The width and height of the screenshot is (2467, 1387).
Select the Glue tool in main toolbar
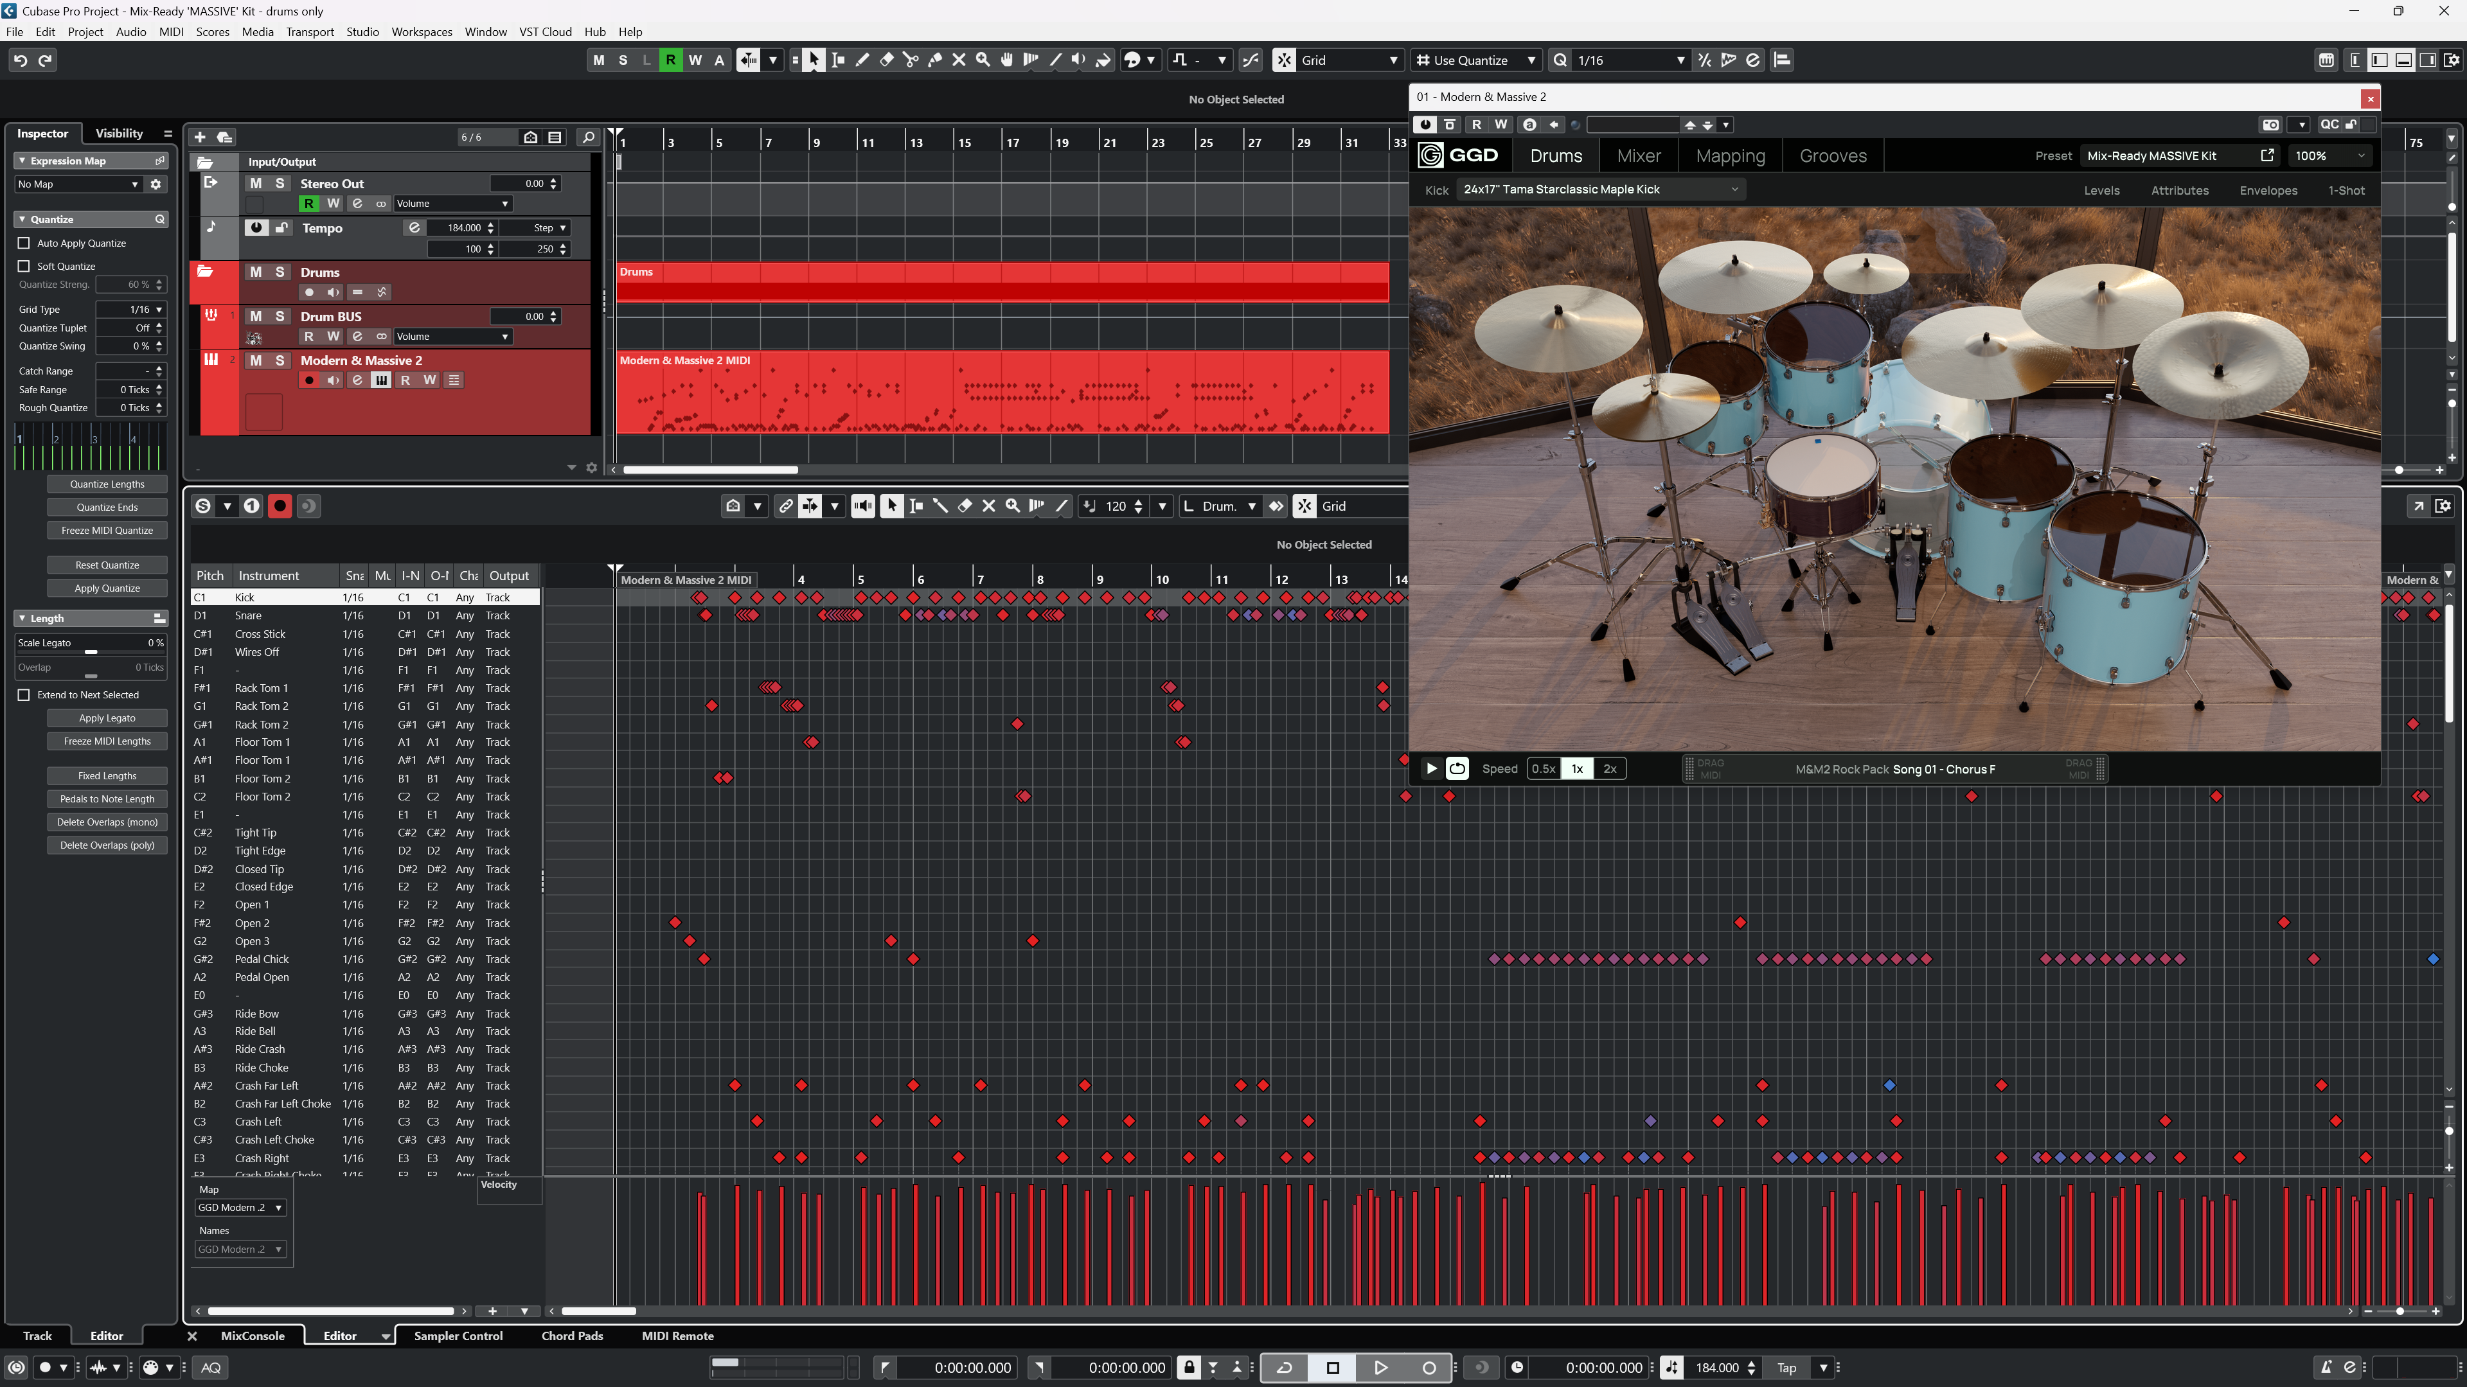click(935, 60)
